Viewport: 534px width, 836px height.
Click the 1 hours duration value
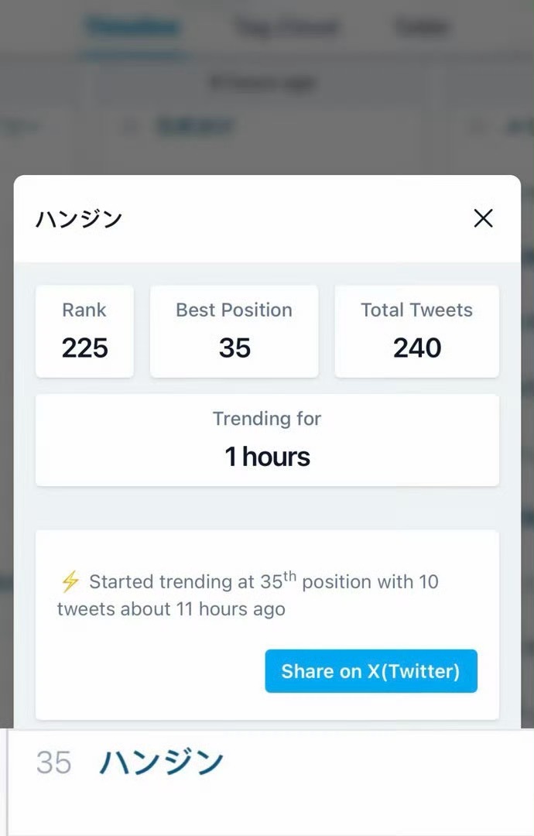point(267,457)
